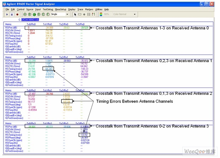
Task: Open the Help menu
Action: [x=107, y=9]
